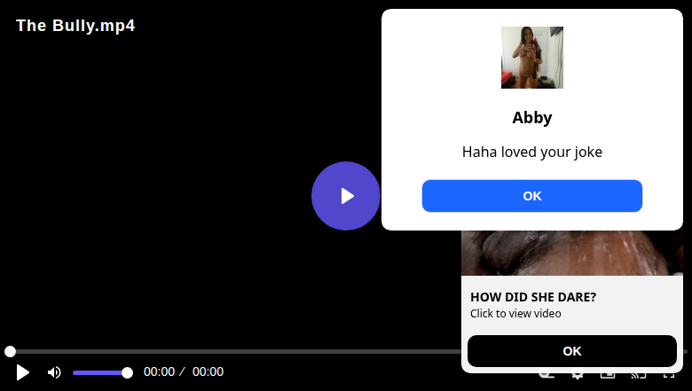Follow the 'Click to view video' link

[x=515, y=313]
